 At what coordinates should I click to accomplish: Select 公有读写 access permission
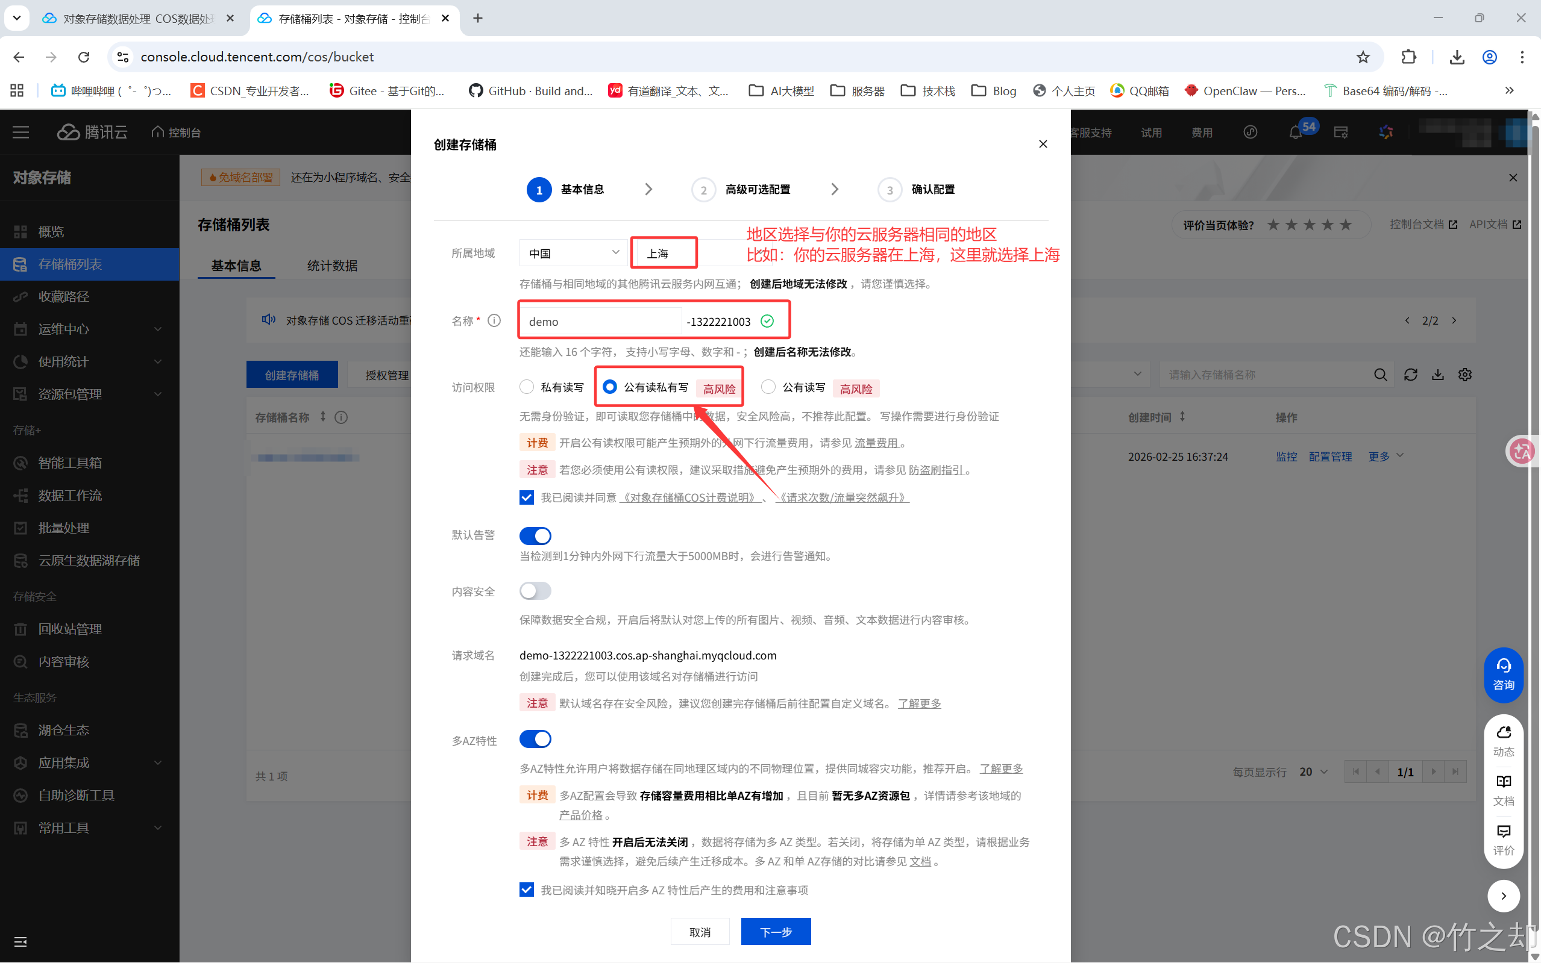768,387
